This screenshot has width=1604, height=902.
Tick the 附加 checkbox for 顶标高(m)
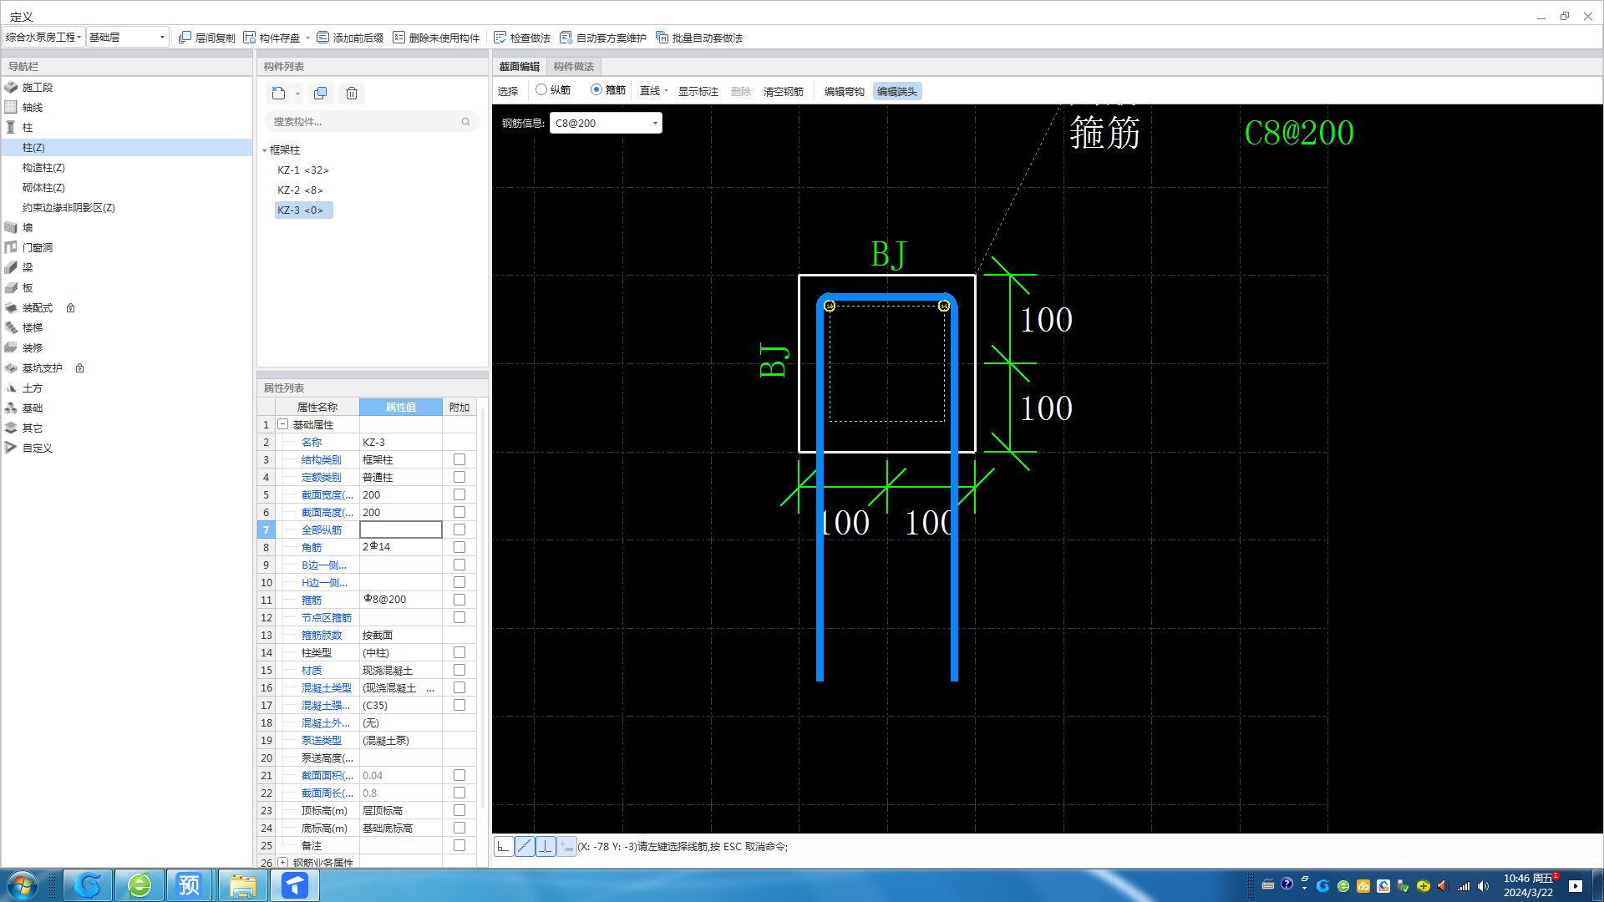tap(459, 810)
